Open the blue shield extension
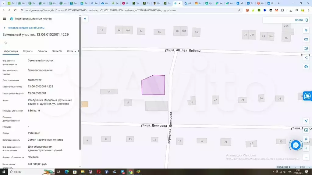Image resolution: width=312 pixels, height=175 pixels. click(265, 10)
